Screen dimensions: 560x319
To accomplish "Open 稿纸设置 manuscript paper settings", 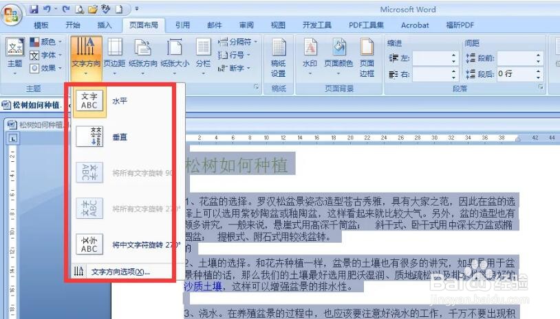I will [279, 58].
